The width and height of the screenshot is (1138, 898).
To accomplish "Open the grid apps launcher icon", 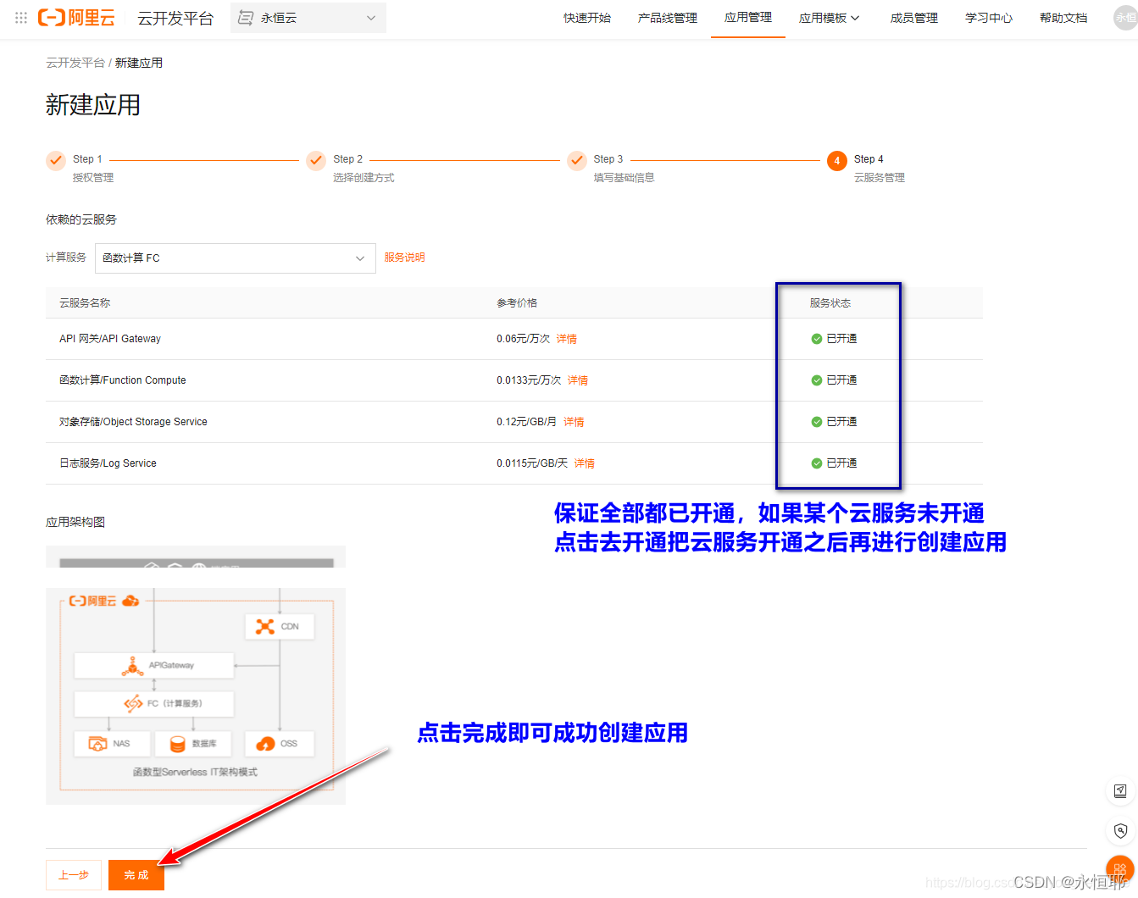I will 21,17.
